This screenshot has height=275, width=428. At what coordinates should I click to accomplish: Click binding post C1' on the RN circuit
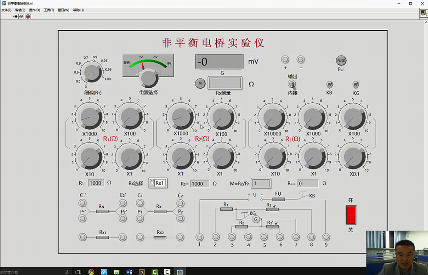click(82, 203)
